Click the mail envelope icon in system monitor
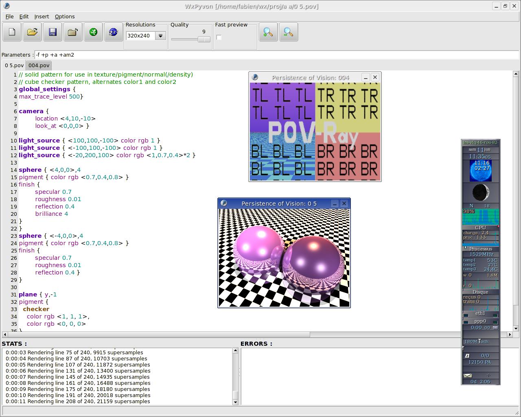Viewport: 521px width, 417px height. (x=468, y=375)
